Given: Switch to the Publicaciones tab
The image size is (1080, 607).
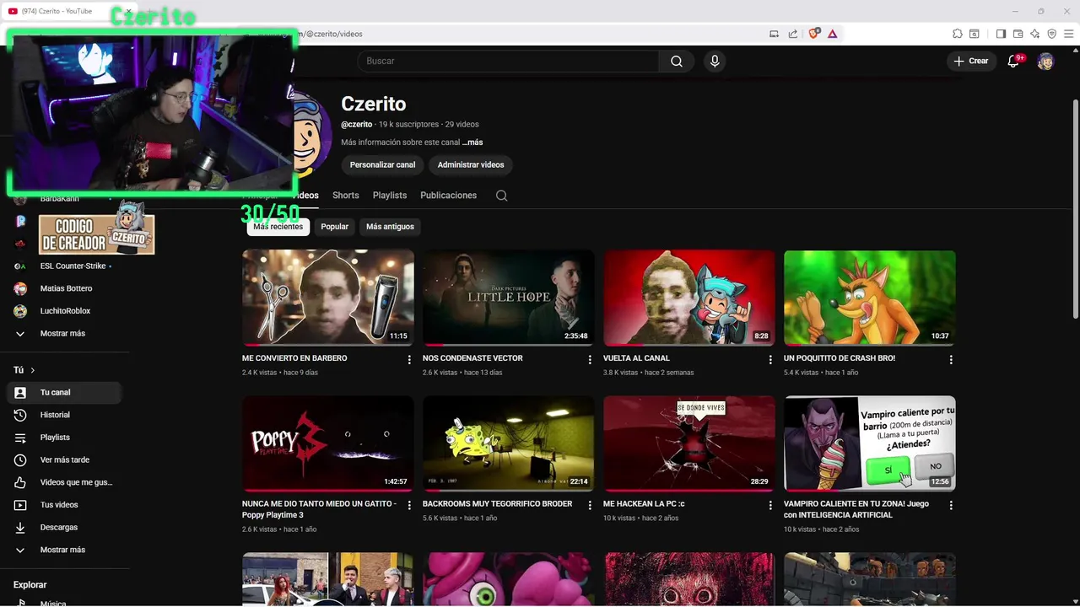Looking at the screenshot, I should (x=448, y=195).
